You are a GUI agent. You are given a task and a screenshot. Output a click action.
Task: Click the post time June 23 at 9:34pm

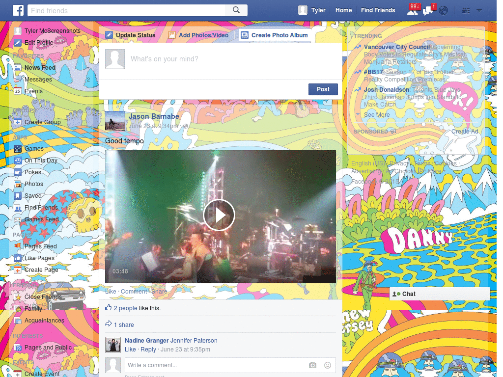click(153, 126)
